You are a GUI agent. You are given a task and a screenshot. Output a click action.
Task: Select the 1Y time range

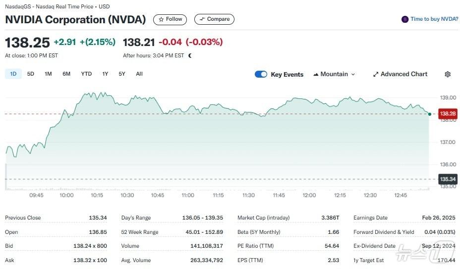(105, 74)
